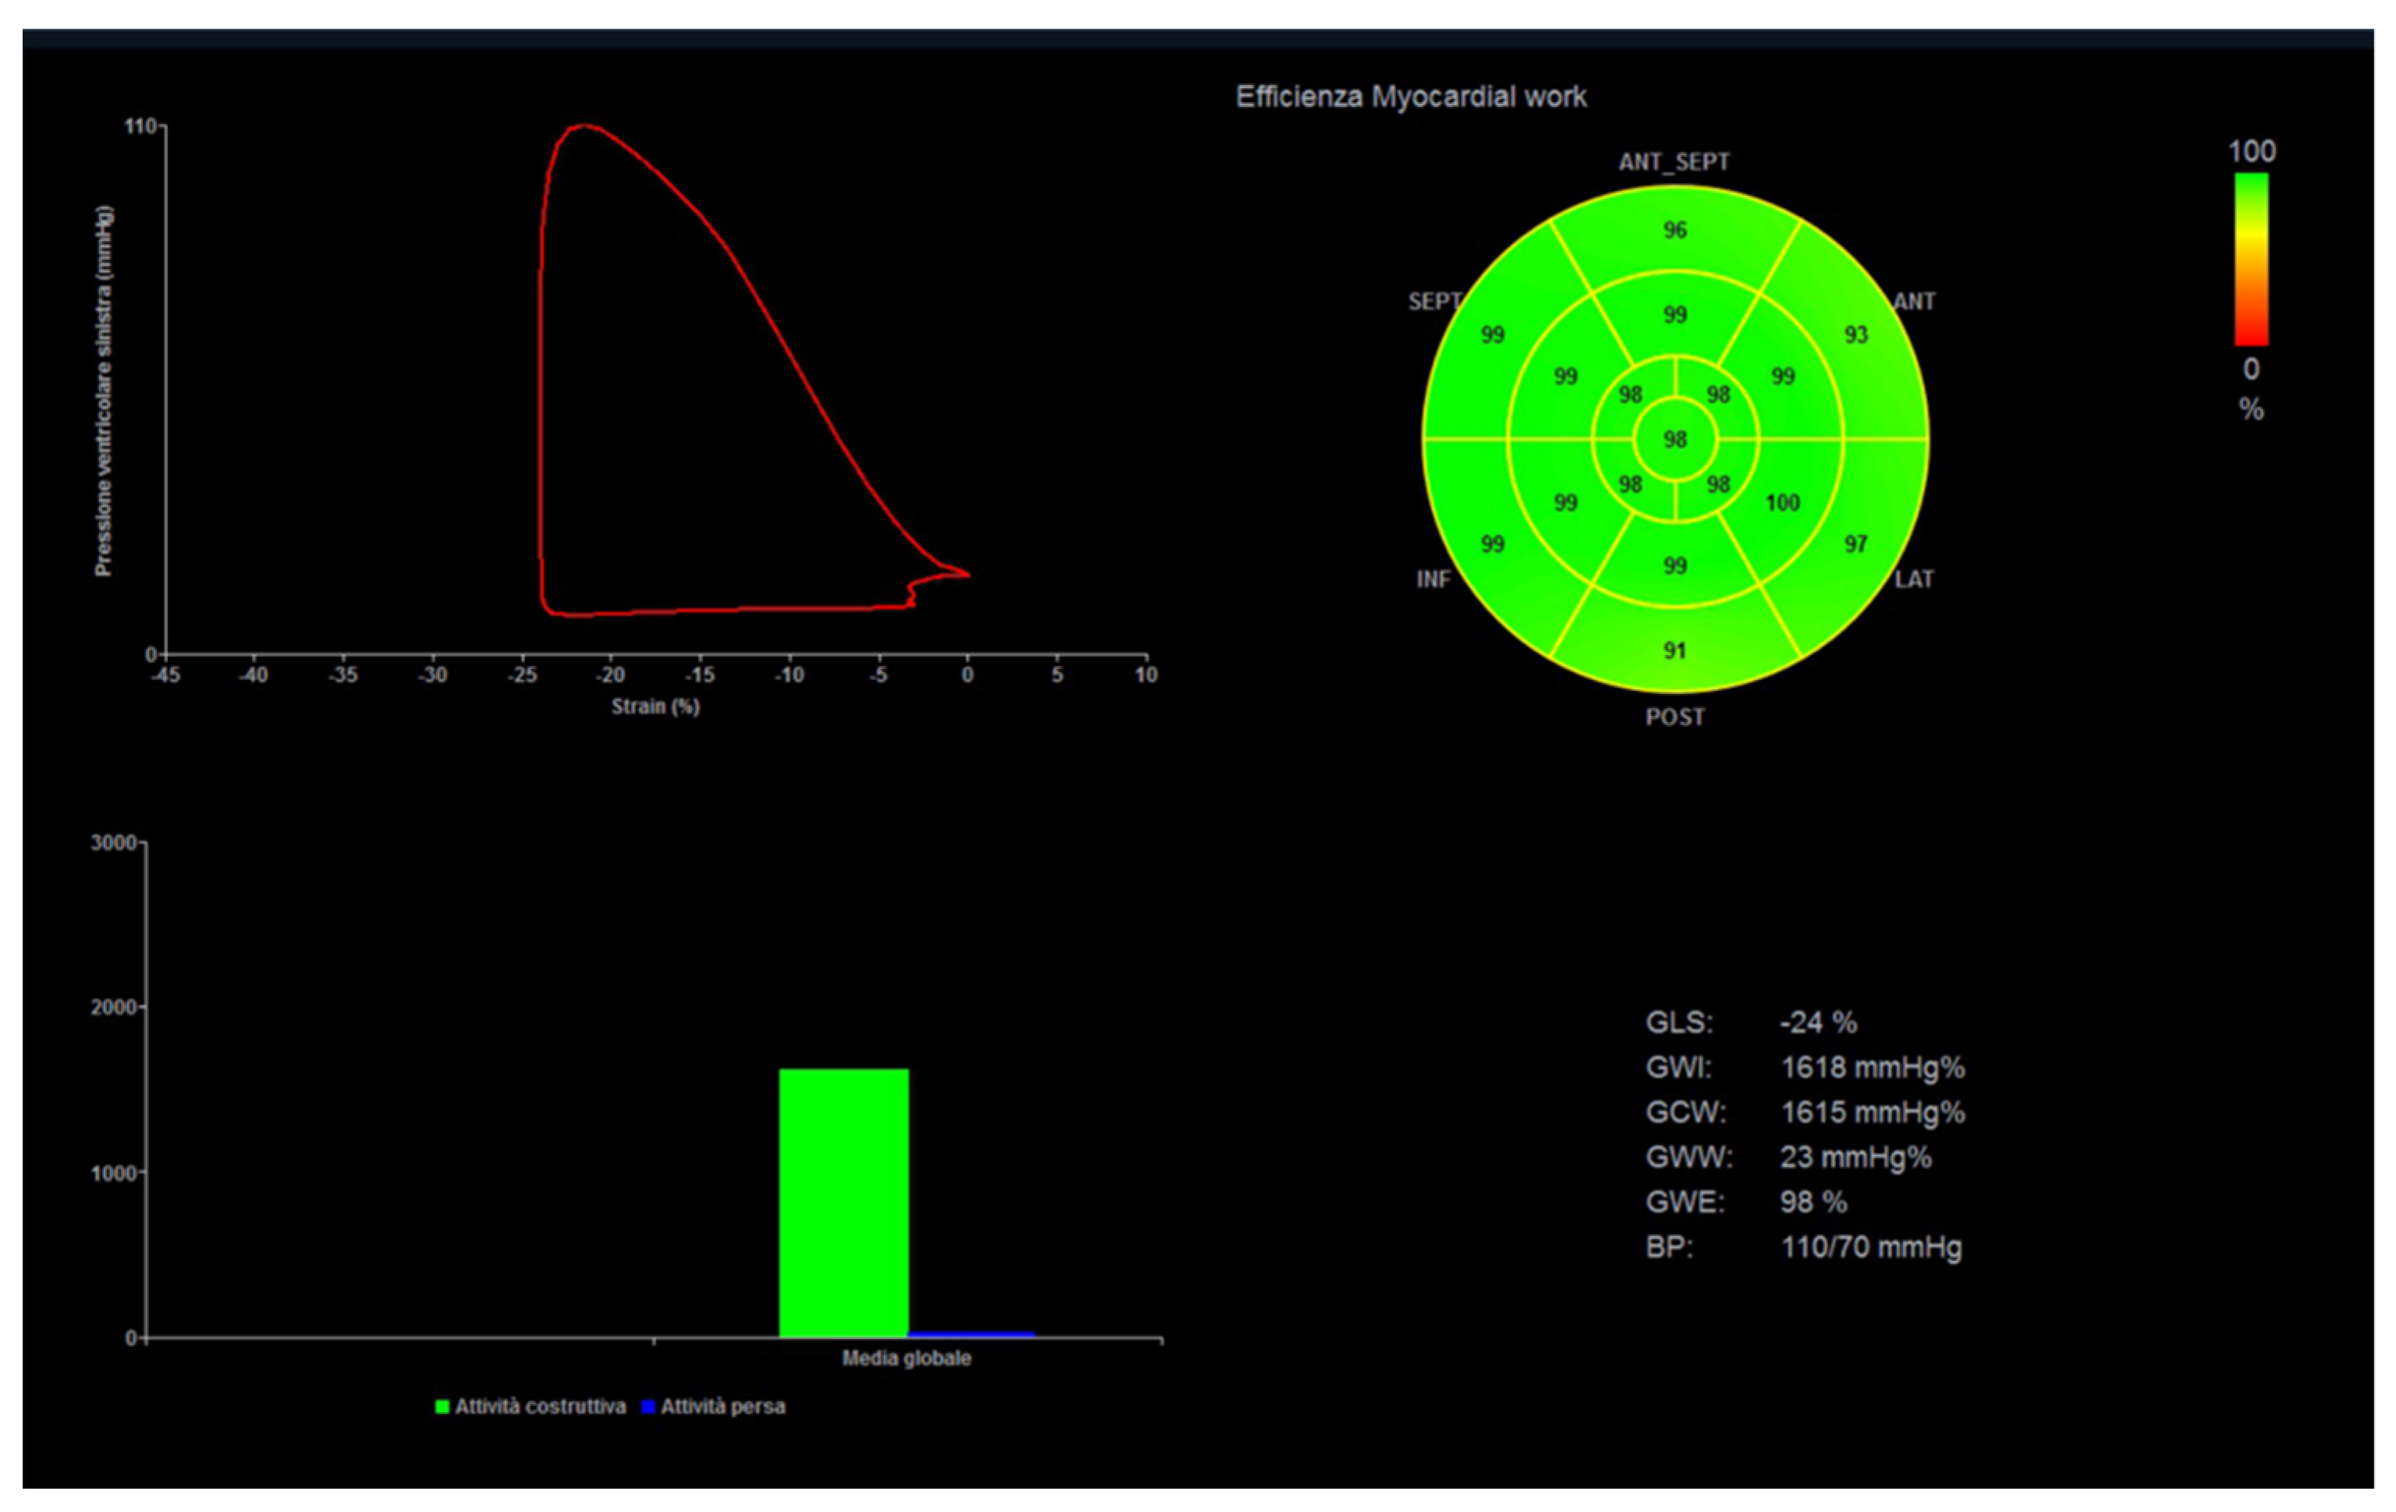
Task: Click the mid segment showing 100
Action: [1782, 502]
